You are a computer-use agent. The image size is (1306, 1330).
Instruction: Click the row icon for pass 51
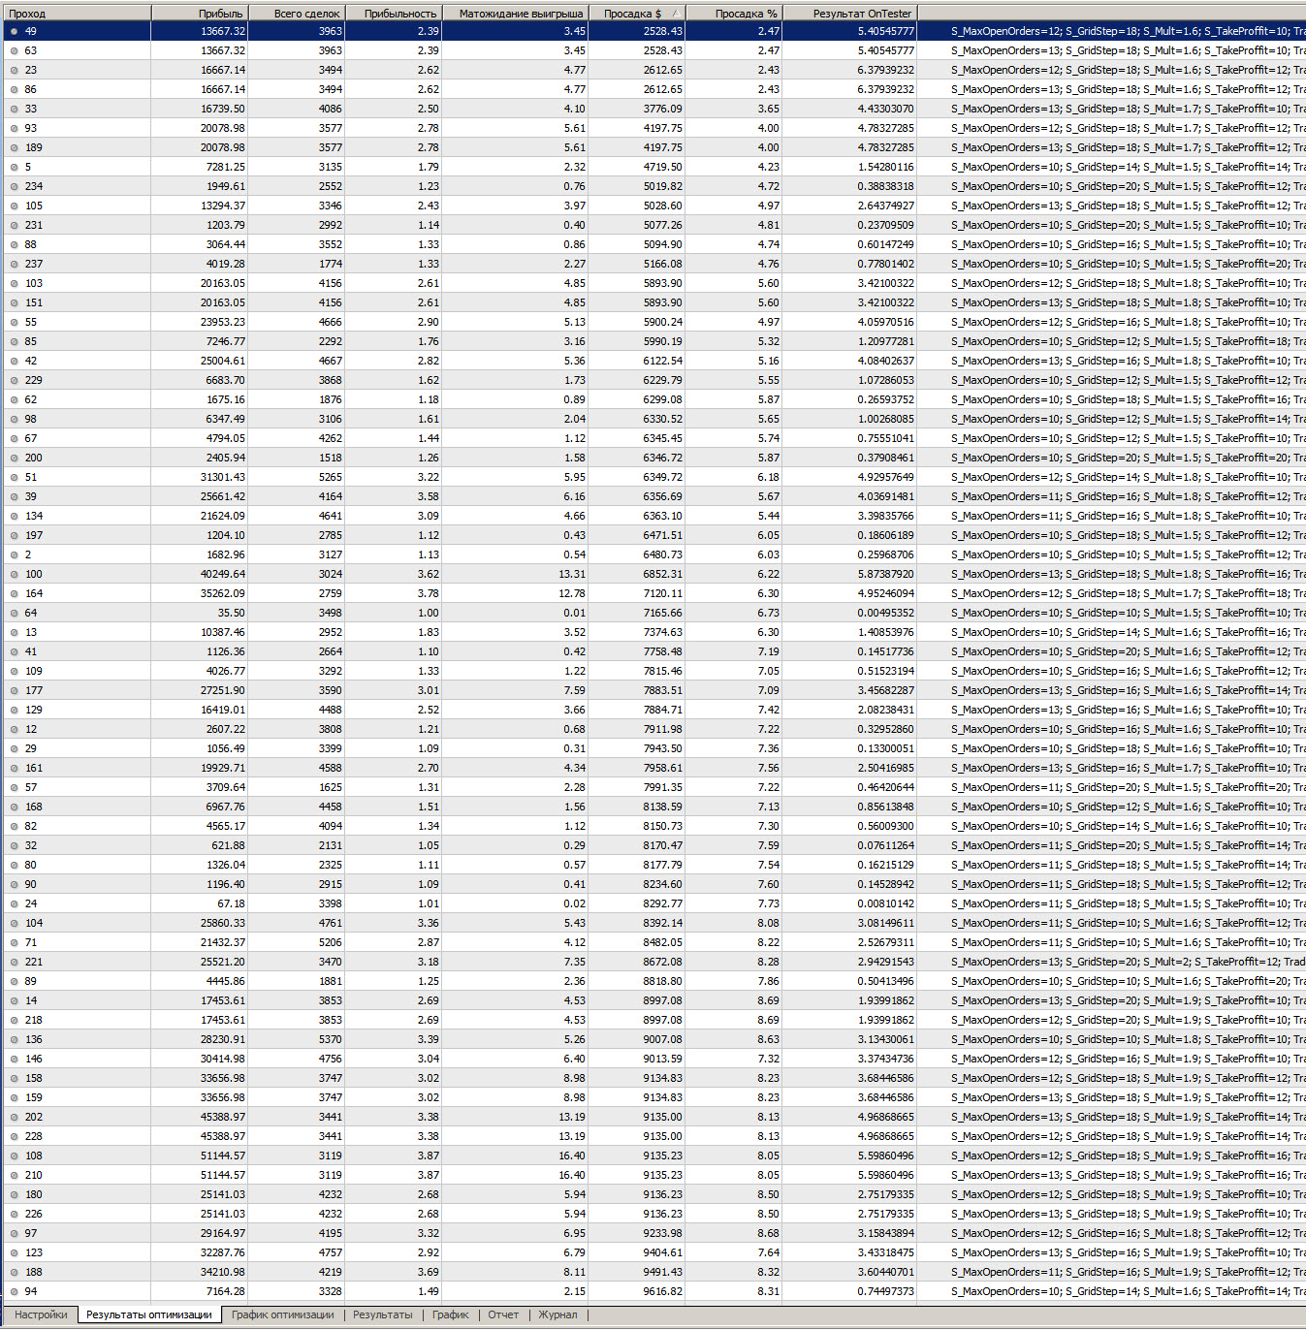(14, 477)
